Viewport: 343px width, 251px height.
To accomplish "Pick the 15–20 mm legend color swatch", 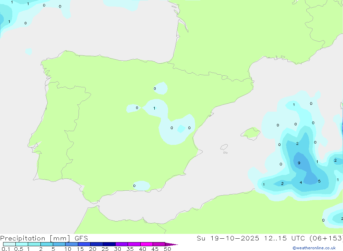I will 84,244.
